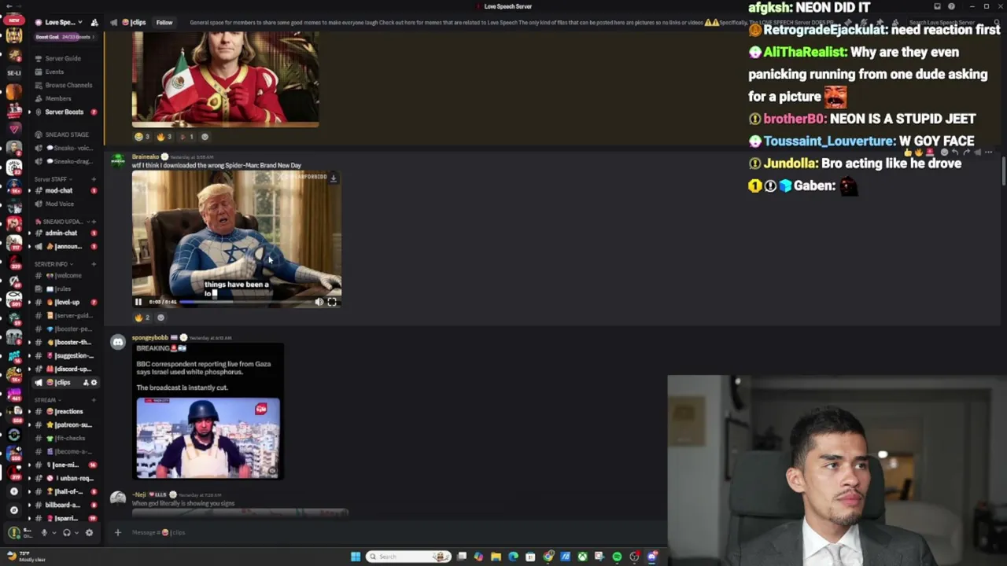The image size is (1007, 566).
Task: Open the fit-checks channel
Action: pyautogui.click(x=70, y=438)
